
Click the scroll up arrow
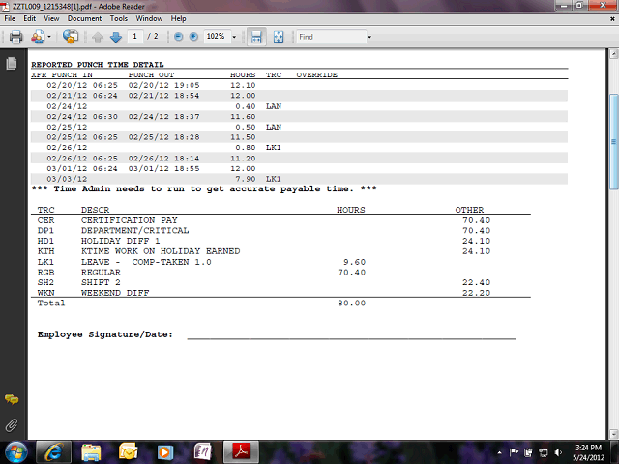pyautogui.click(x=613, y=54)
